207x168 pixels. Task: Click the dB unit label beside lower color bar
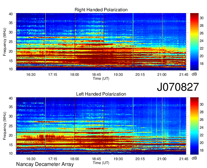(194, 158)
